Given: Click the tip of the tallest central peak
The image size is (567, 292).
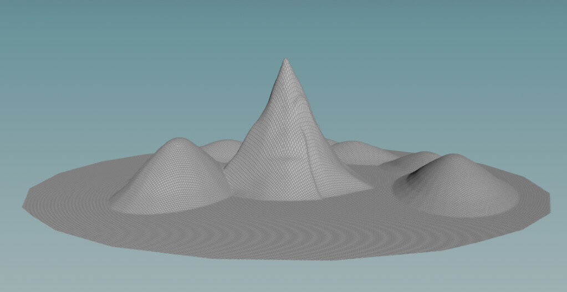Looking at the screenshot, I should (284, 60).
